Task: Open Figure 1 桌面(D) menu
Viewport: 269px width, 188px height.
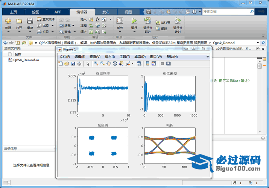Action: tap(140, 56)
